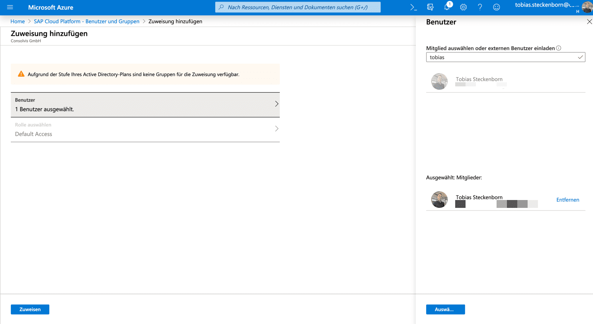The height and width of the screenshot is (324, 593).
Task: Open the portal settings gear
Action: click(463, 7)
